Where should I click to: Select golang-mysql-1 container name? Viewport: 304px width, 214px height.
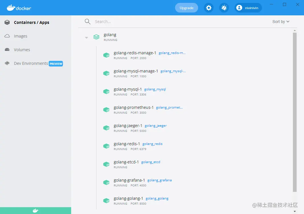(x=128, y=89)
